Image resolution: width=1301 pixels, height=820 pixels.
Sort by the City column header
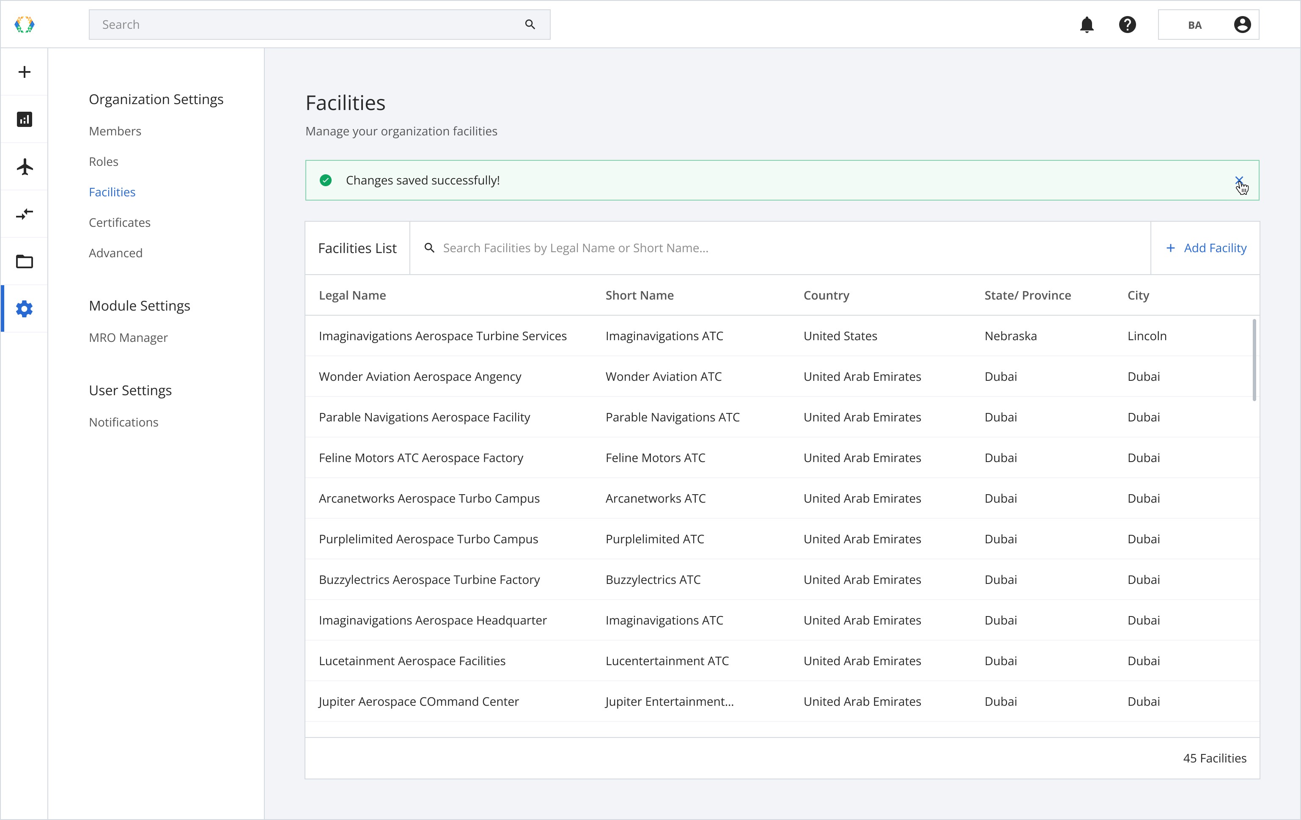point(1139,295)
